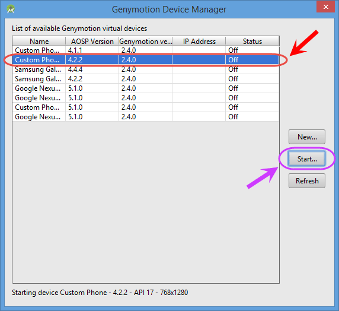
Task: Click the Start... button
Action: pos(306,158)
